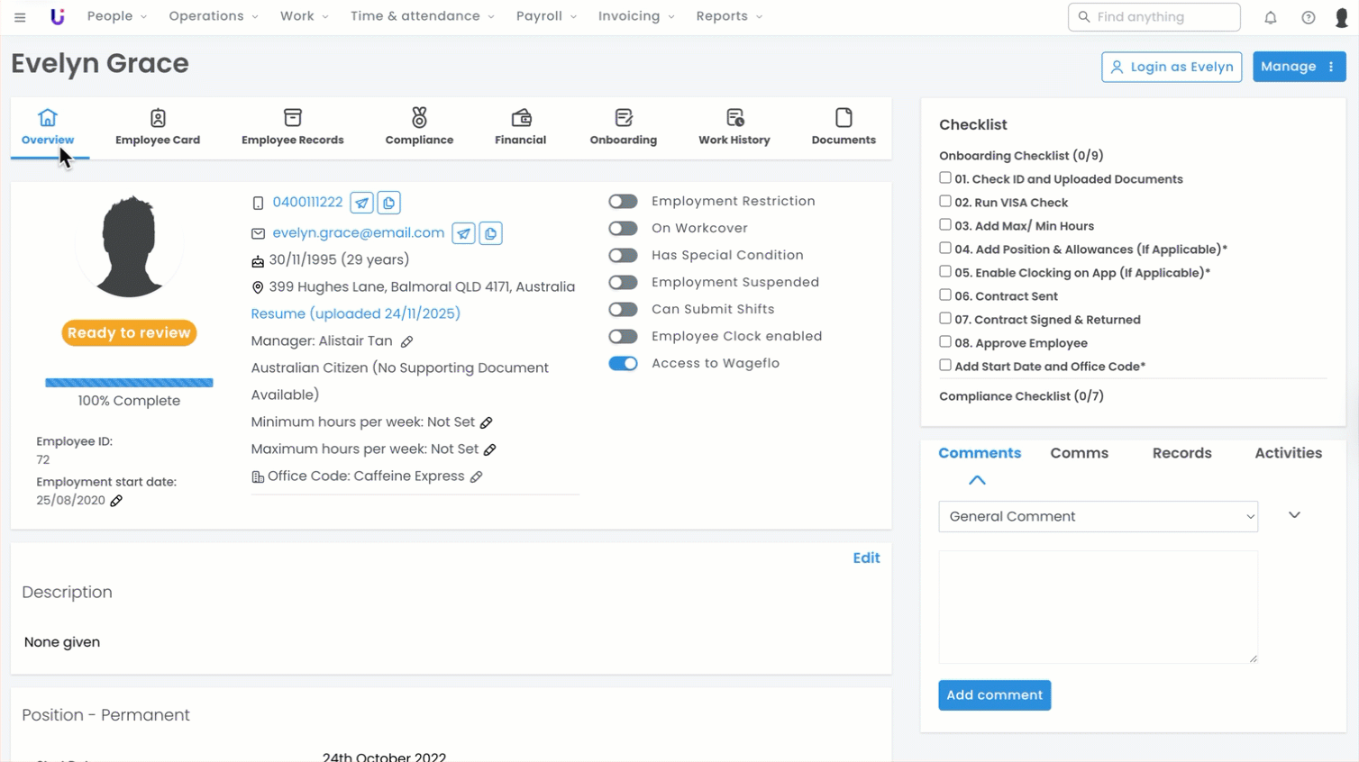Expand the Compliance Checklist section

pyautogui.click(x=1020, y=396)
